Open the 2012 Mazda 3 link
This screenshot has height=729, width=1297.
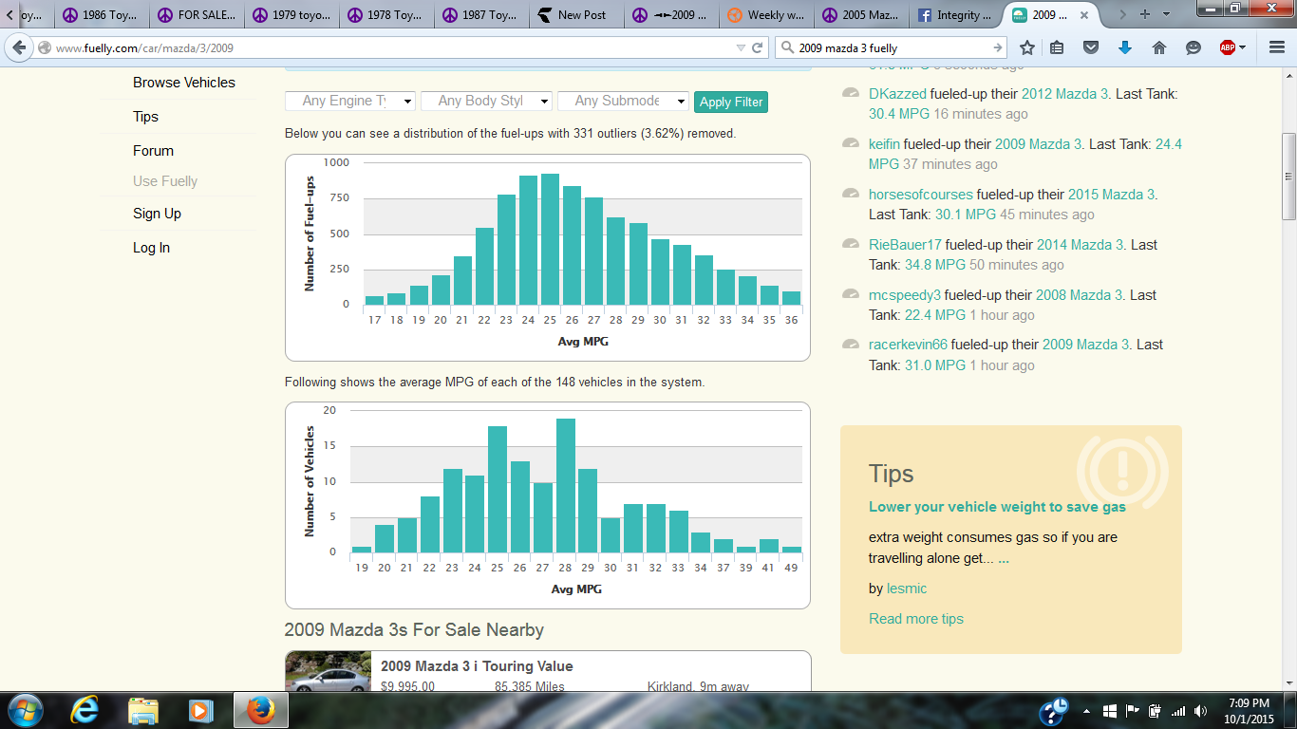click(1064, 94)
